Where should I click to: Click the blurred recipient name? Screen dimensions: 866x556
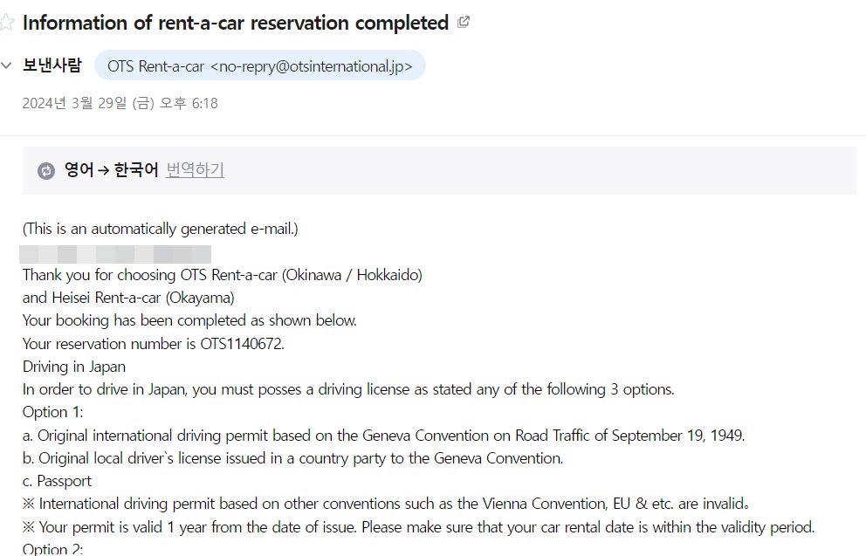pyautogui.click(x=115, y=254)
